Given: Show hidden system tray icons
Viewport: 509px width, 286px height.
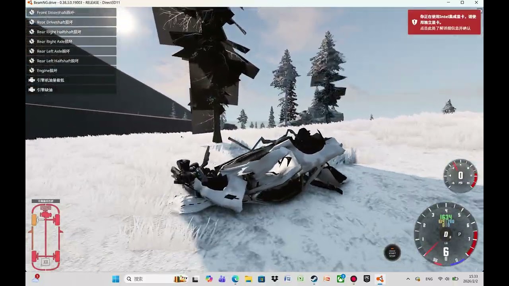Looking at the screenshot, I should pyautogui.click(x=408, y=279).
